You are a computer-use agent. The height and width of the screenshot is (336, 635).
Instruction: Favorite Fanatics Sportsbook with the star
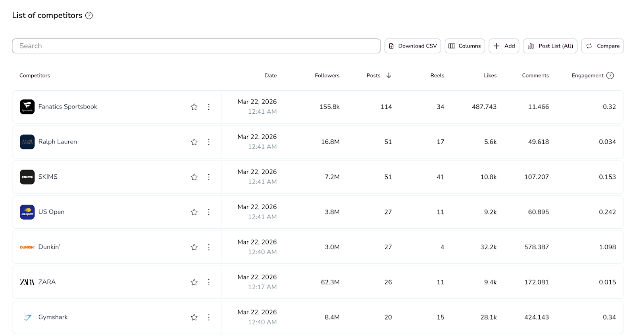tap(194, 107)
